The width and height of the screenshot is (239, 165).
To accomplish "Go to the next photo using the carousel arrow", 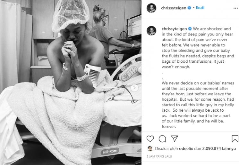I will click(134, 88).
